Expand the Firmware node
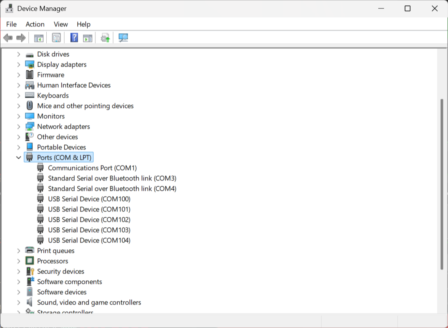The width and height of the screenshot is (448, 328). coord(19,75)
